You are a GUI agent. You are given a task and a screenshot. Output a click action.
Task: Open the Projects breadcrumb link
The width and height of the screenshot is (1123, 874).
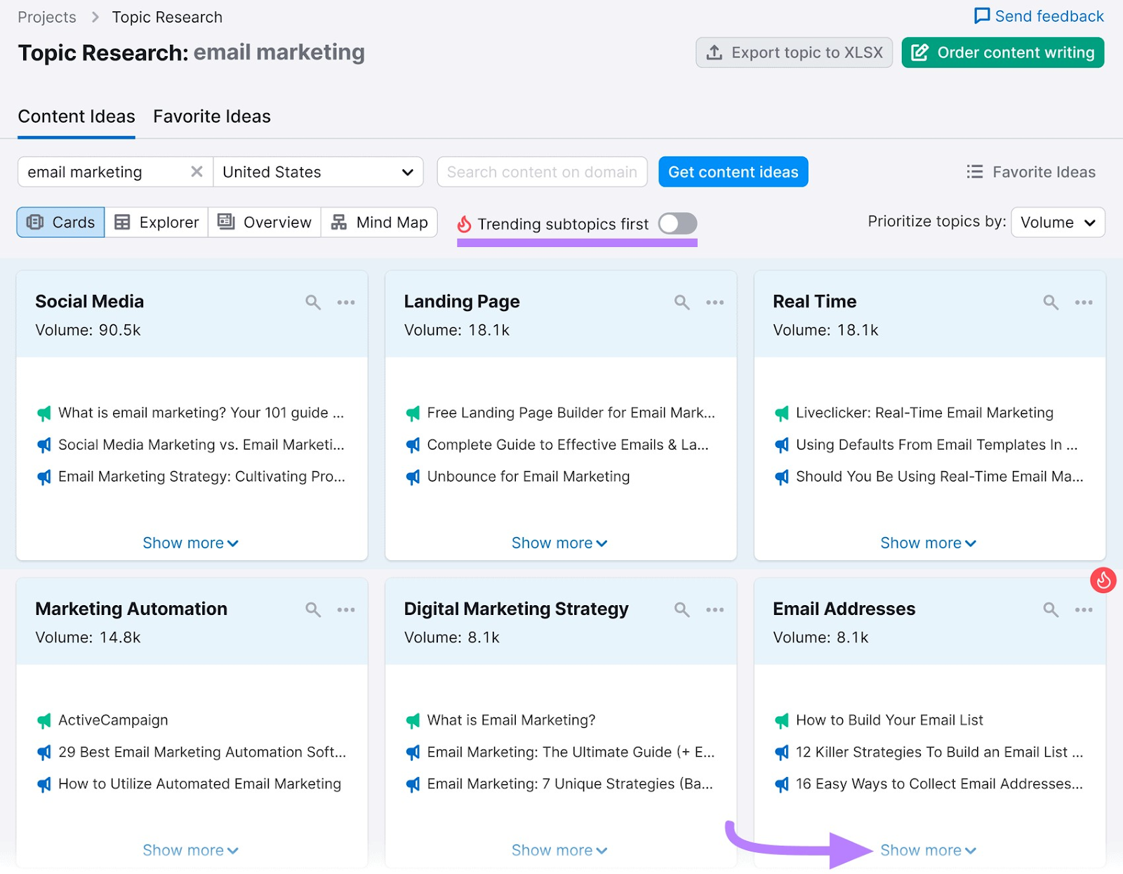click(x=46, y=16)
